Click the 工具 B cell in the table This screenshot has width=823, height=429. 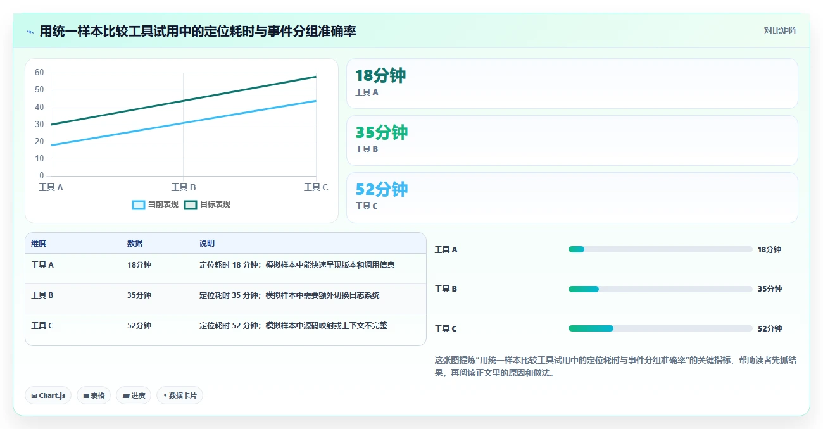pyautogui.click(x=42, y=295)
